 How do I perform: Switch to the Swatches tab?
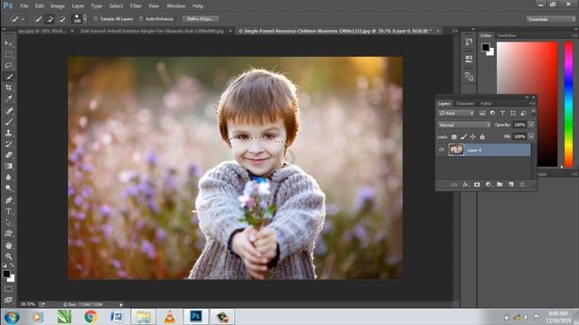[507, 35]
